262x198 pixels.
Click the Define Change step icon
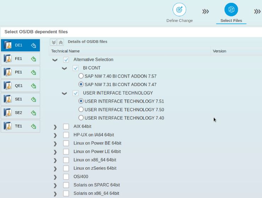click(x=179, y=10)
